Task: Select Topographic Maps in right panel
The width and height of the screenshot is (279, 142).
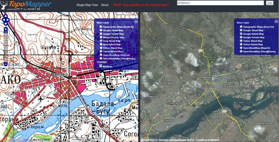Action: pyautogui.click(x=241, y=26)
